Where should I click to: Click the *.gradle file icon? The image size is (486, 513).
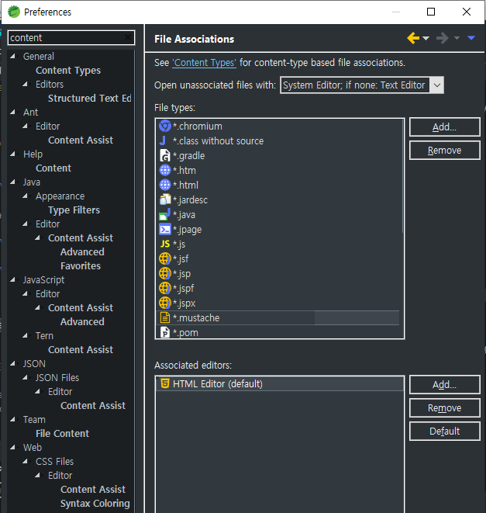click(x=165, y=155)
